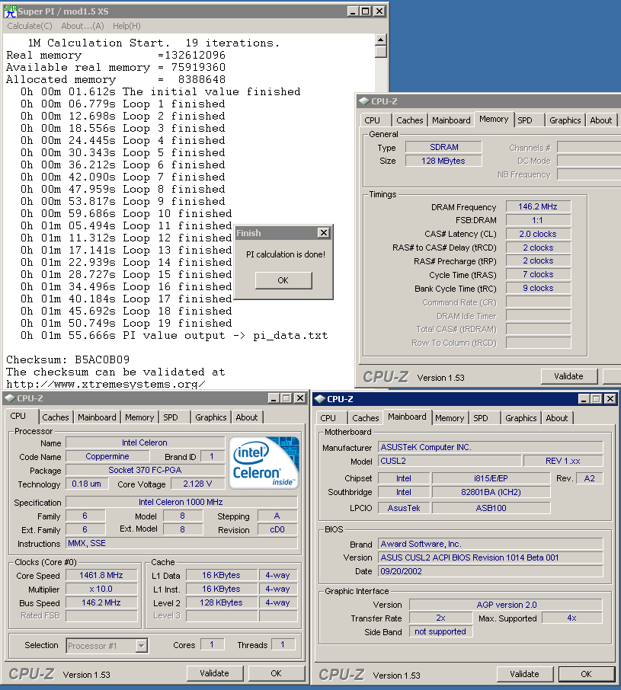Image resolution: width=621 pixels, height=690 pixels.
Task: Select Caches tab in the Mainboard window
Action: click(366, 418)
